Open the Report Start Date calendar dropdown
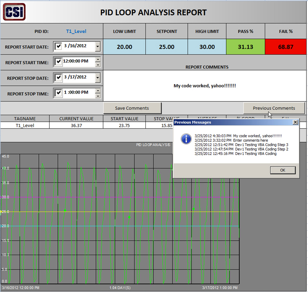This screenshot has height=292, width=308. coord(97,47)
